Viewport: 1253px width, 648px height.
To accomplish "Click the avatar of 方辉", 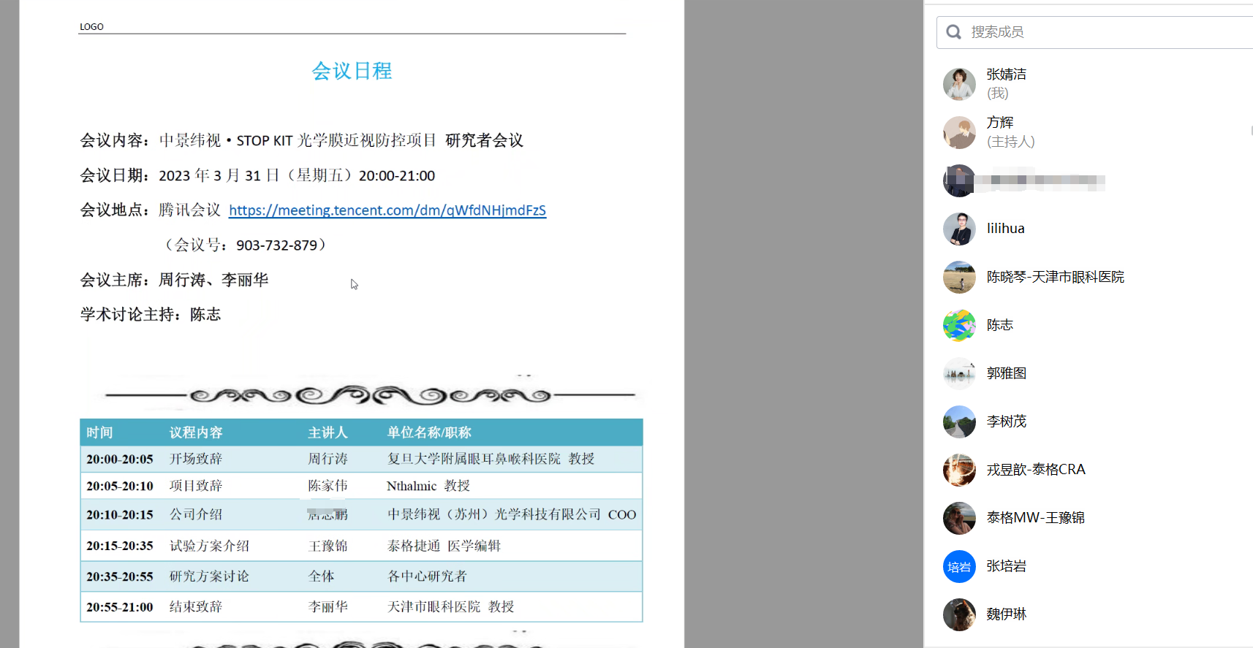I will coord(959,132).
